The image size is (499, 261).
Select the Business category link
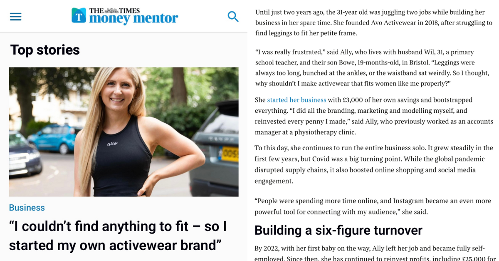(x=27, y=207)
